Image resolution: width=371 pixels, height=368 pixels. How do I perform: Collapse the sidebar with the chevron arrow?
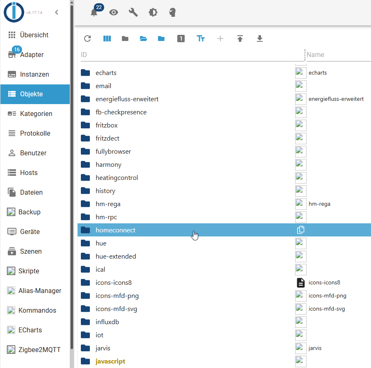pyautogui.click(x=57, y=12)
